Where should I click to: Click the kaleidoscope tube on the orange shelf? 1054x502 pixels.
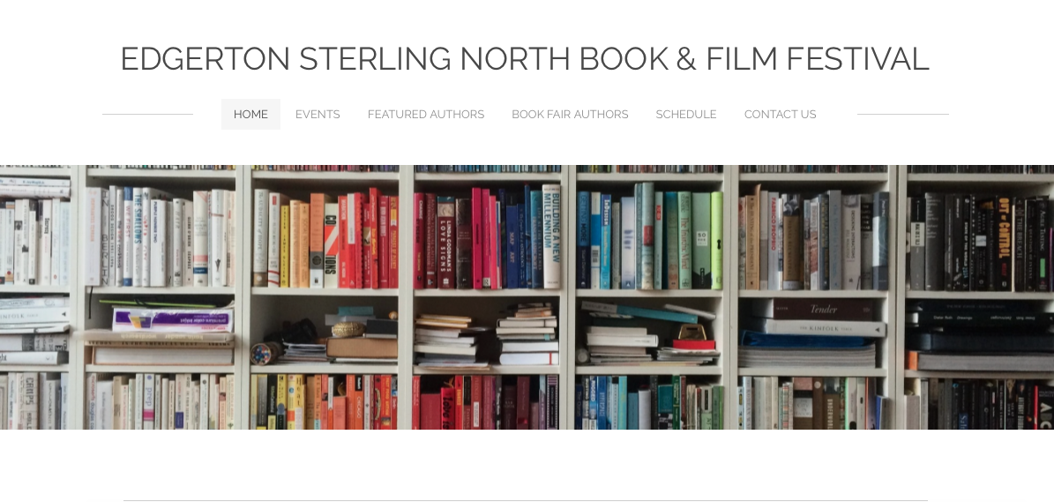[x=265, y=353]
